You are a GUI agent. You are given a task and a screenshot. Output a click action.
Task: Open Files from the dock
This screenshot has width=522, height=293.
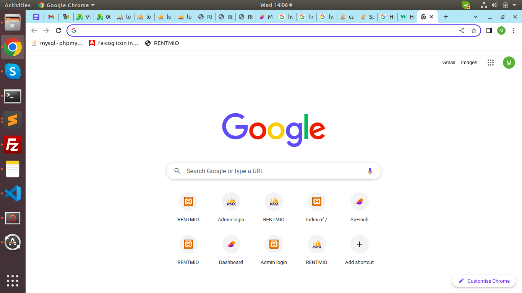(13, 22)
